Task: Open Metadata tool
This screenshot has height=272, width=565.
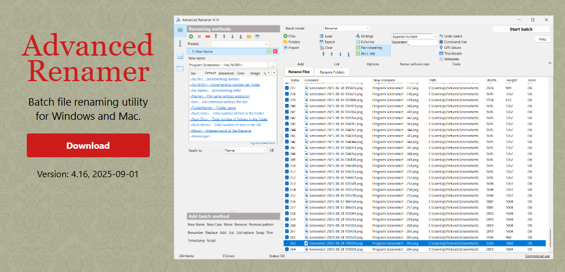Action: pyautogui.click(x=449, y=59)
